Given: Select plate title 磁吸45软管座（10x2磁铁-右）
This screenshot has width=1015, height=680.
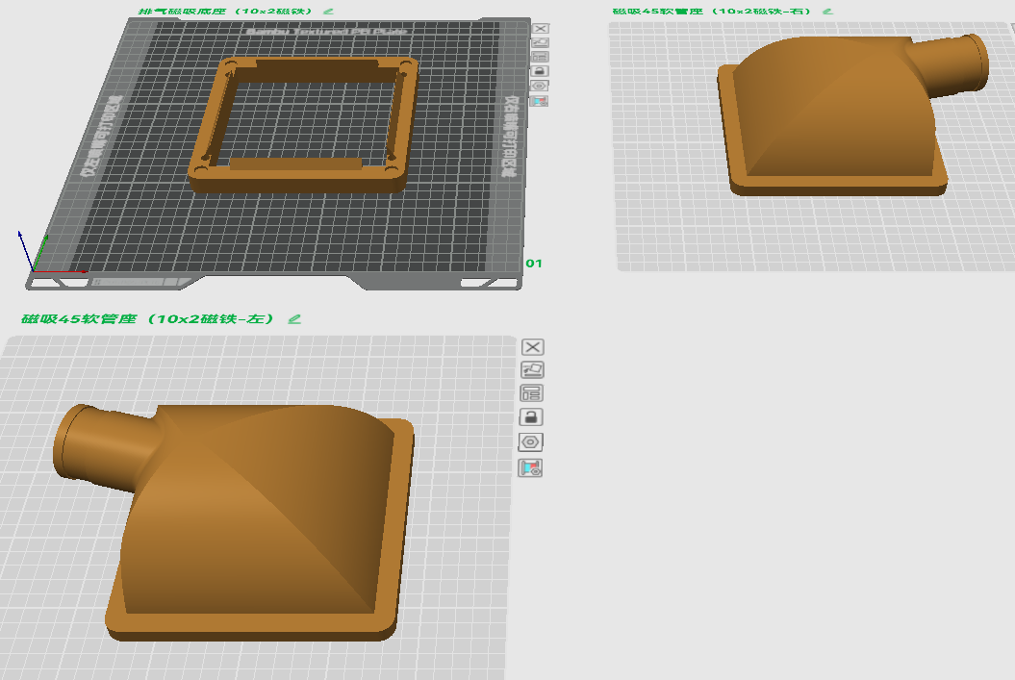Looking at the screenshot, I should pyautogui.click(x=711, y=11).
